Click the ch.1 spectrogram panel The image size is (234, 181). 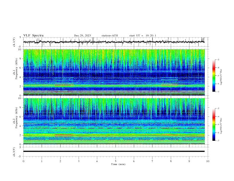[114, 72]
